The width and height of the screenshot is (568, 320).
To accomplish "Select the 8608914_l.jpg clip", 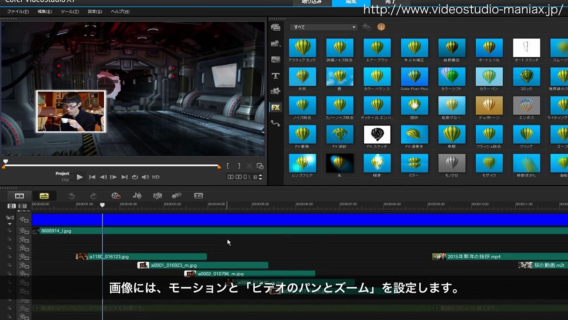I will coord(300,231).
